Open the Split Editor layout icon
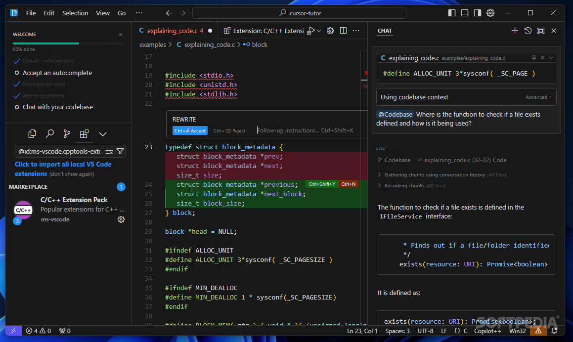Viewport: 573px width, 342px height. point(344,30)
